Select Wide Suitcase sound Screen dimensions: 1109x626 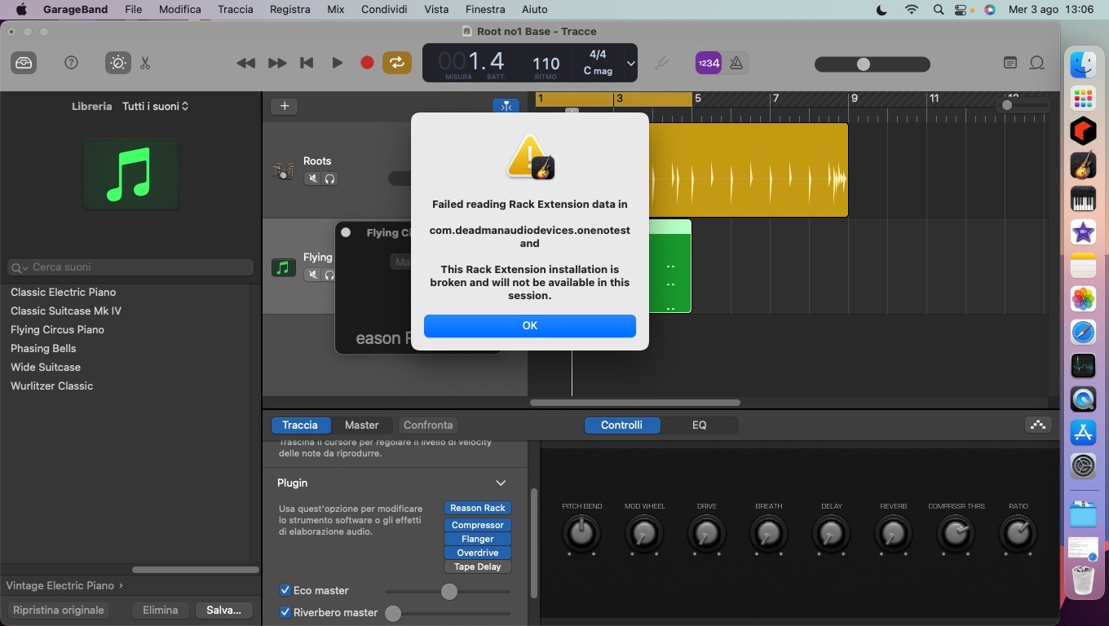[x=46, y=367]
